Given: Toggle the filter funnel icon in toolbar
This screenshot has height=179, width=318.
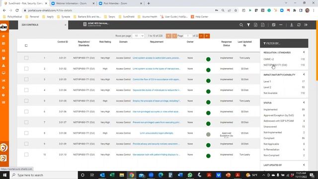Looking at the screenshot, I should (x=248, y=25).
